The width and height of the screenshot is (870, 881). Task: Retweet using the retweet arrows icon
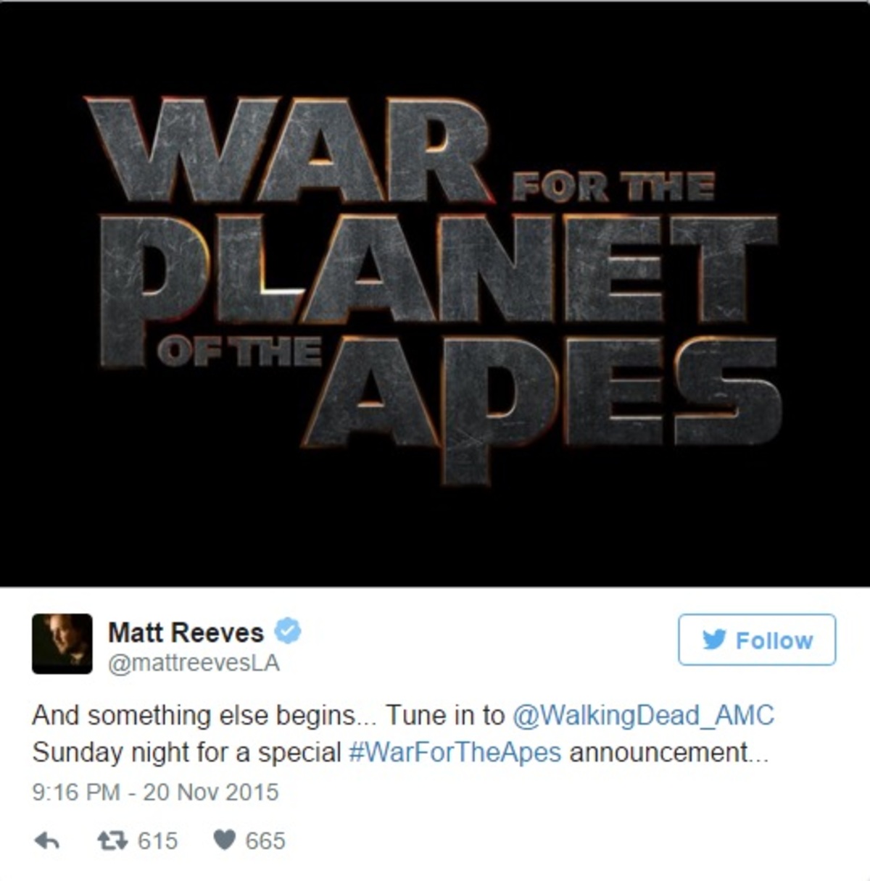(113, 840)
